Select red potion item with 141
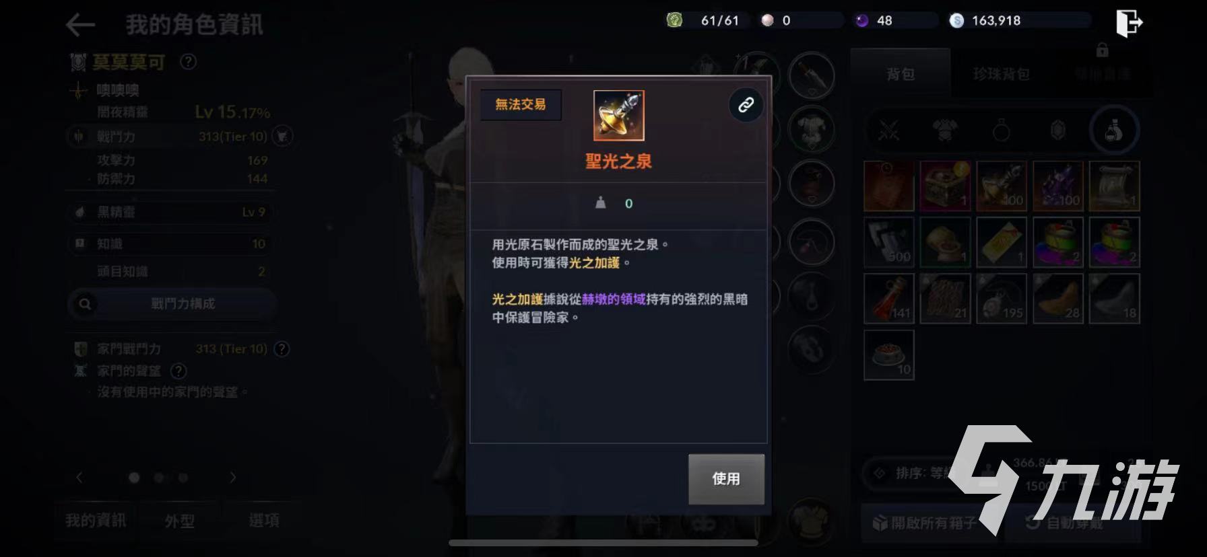 pyautogui.click(x=889, y=298)
